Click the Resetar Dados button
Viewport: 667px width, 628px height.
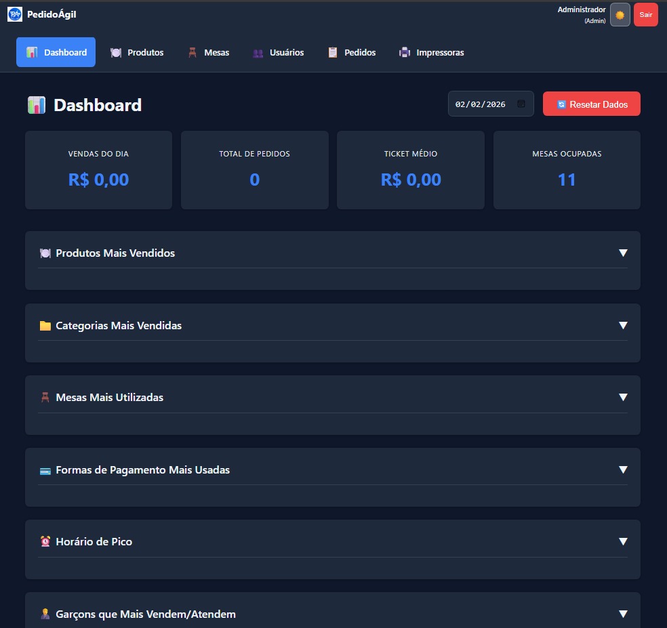pyautogui.click(x=591, y=103)
